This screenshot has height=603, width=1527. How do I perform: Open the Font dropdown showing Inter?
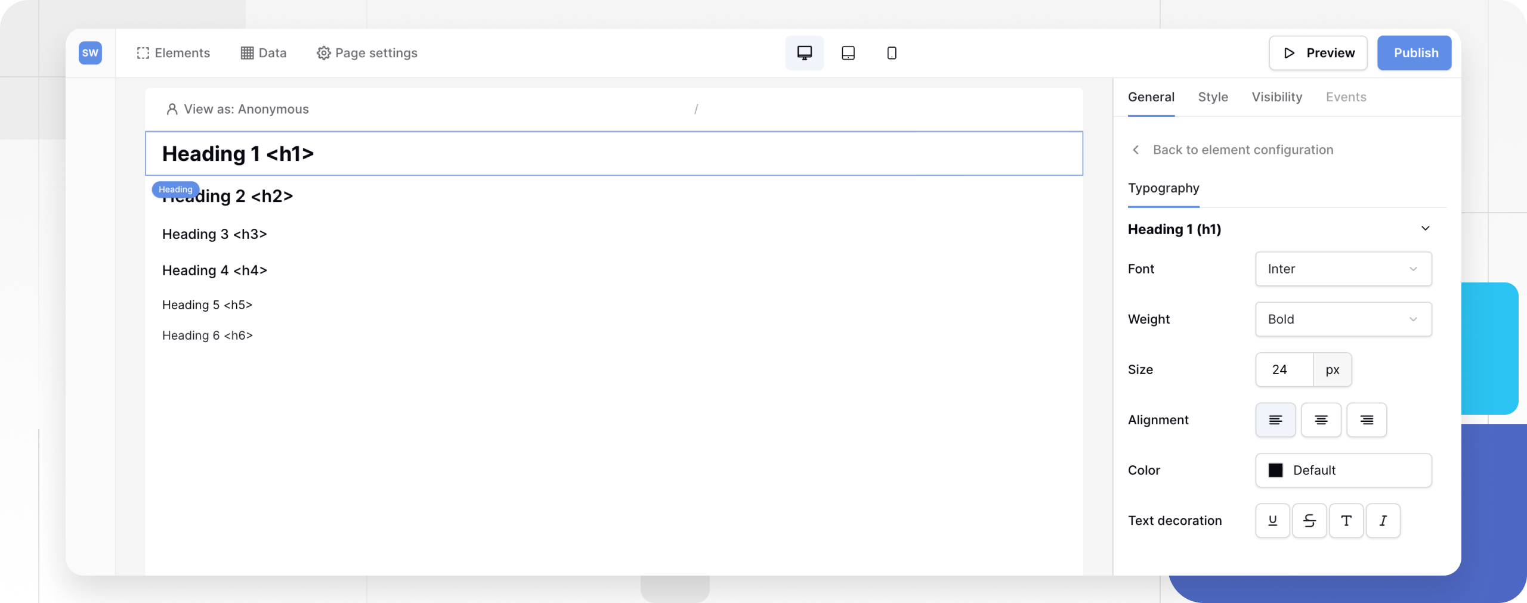[1343, 269]
